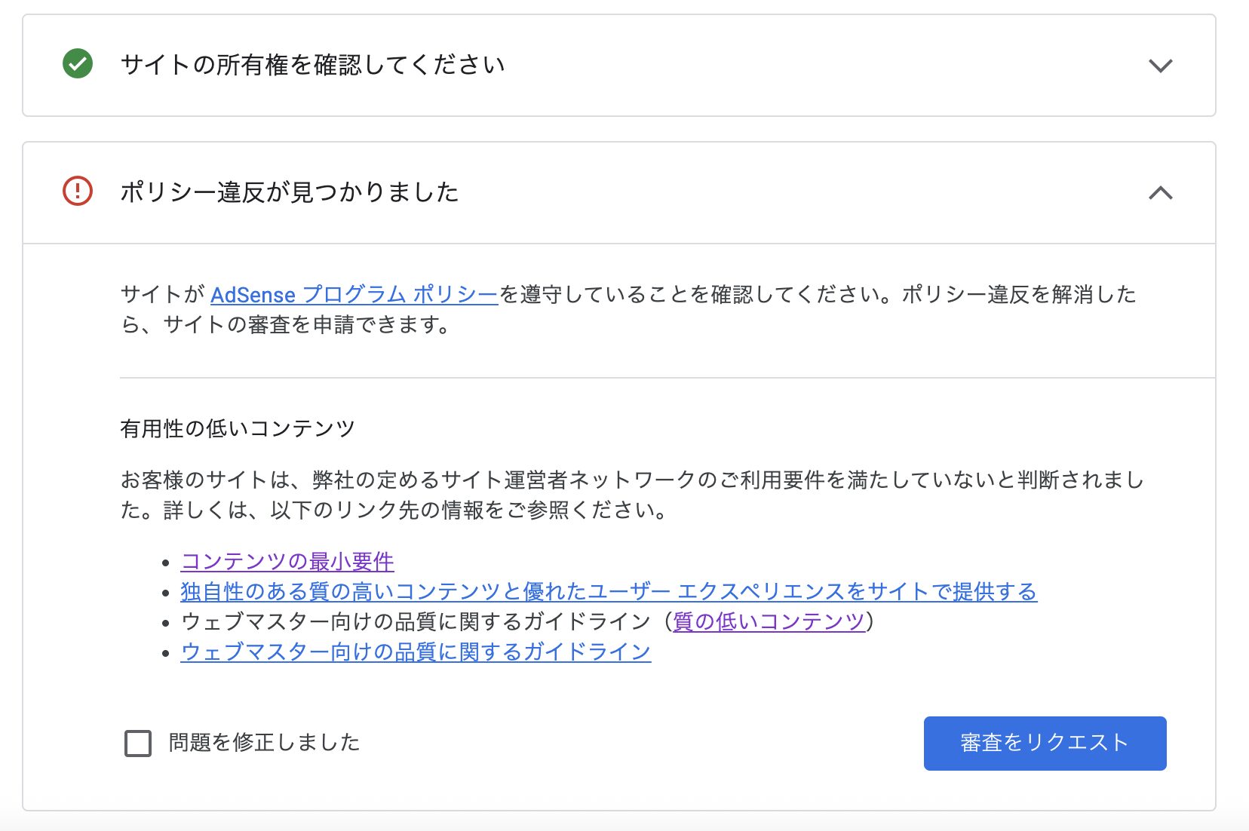The image size is (1249, 831).
Task: Click the 審査をリクエスト button
Action: [1045, 743]
